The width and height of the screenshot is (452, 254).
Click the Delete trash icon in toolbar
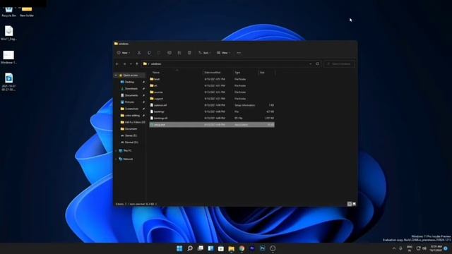(x=189, y=53)
